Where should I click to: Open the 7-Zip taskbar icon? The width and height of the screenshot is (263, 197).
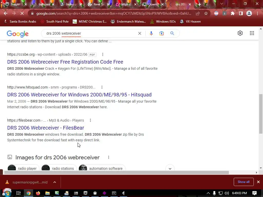76,193
